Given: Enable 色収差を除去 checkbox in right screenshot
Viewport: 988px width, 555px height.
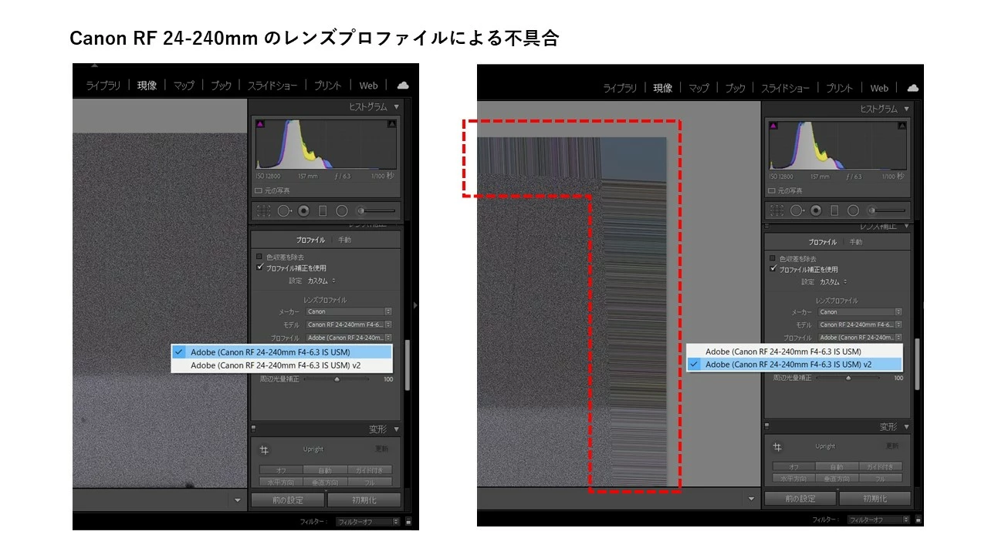Looking at the screenshot, I should point(773,258).
